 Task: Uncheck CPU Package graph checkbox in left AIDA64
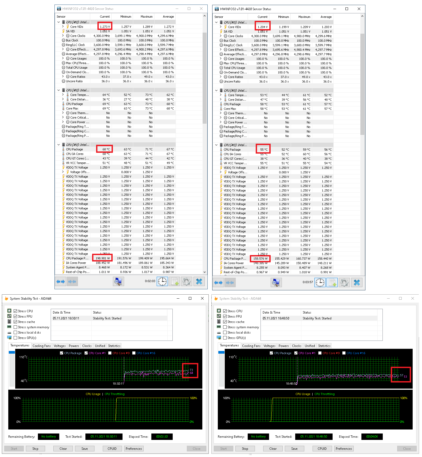click(62, 353)
